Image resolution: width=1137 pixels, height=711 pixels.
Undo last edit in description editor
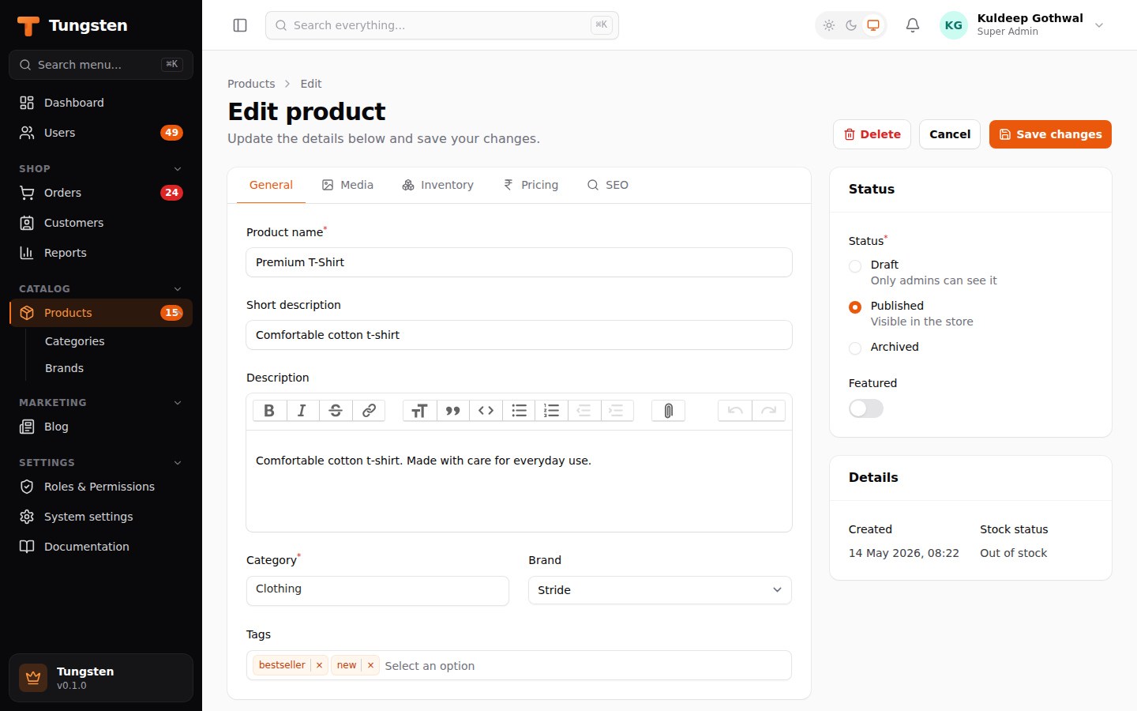[735, 411]
